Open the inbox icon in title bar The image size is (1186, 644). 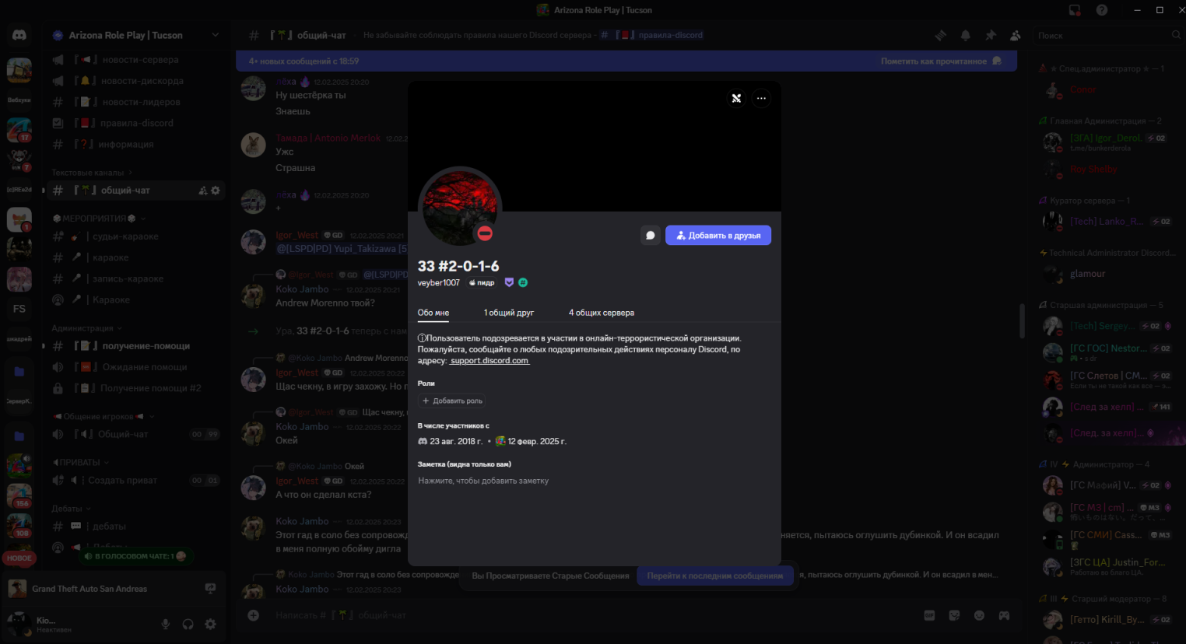tap(1075, 10)
